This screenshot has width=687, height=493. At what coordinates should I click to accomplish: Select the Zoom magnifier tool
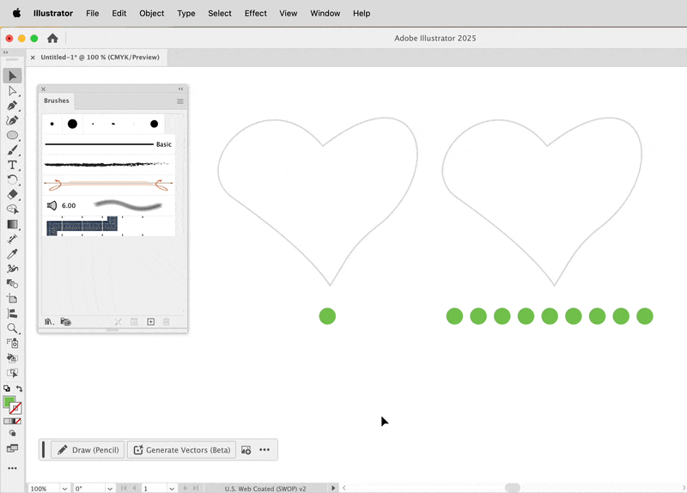click(12, 328)
